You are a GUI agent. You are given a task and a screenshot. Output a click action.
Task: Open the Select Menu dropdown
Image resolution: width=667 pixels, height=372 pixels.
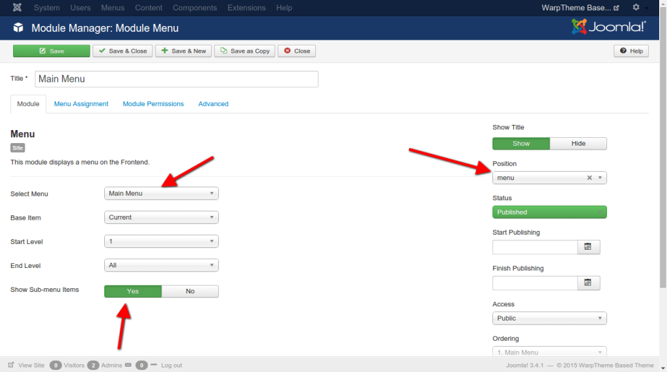click(161, 193)
